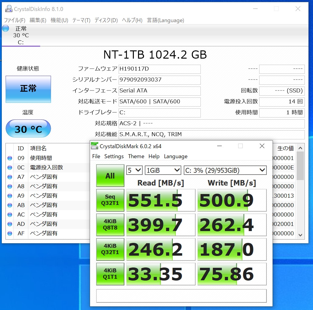This screenshot has width=313, height=310.
Task: Click the S.M.A.R.T. list scroll up arrow
Action: (x=300, y=148)
